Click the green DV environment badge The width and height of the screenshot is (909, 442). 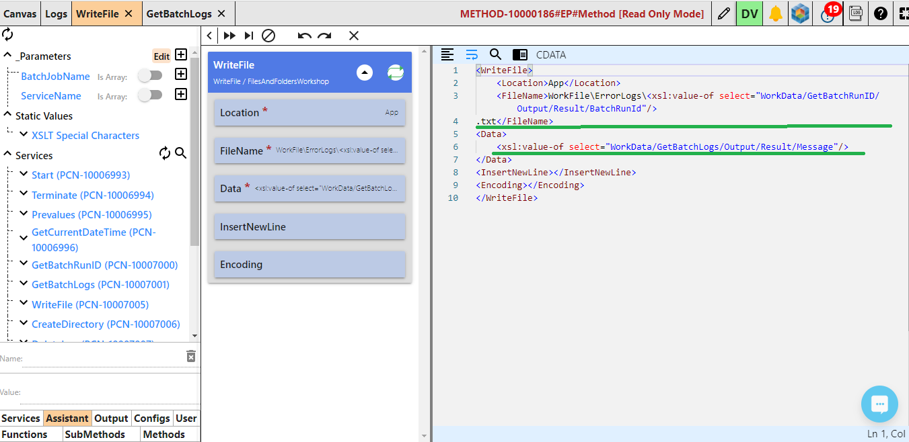(x=750, y=13)
